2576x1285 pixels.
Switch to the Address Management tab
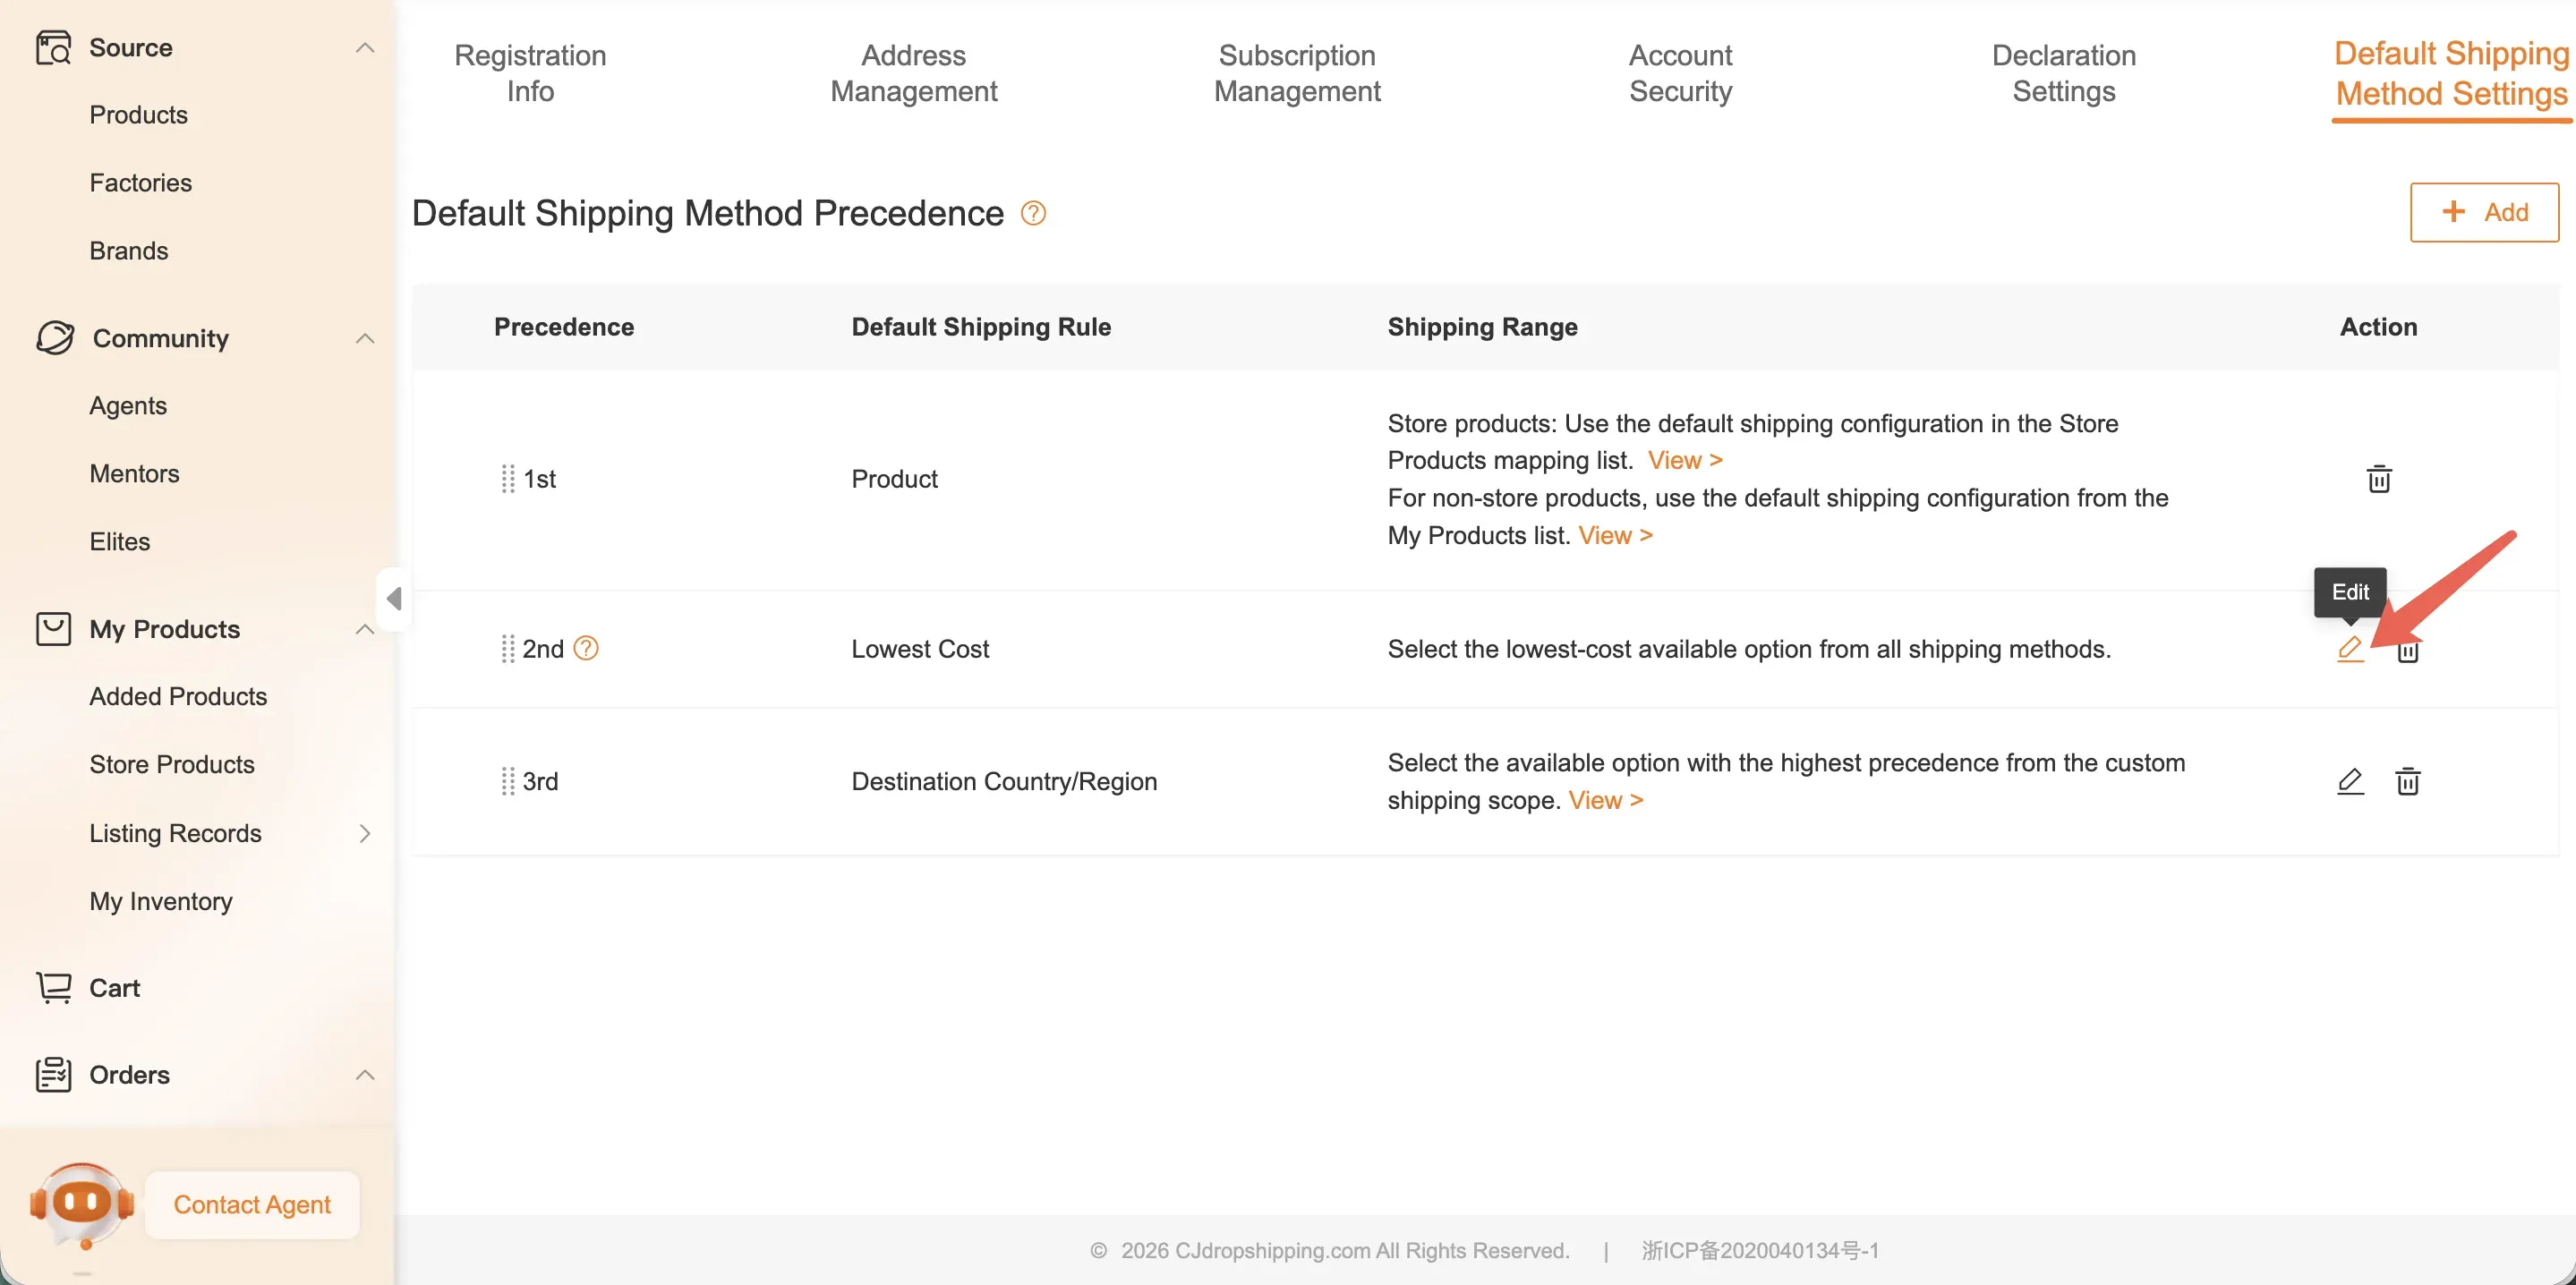pos(913,73)
